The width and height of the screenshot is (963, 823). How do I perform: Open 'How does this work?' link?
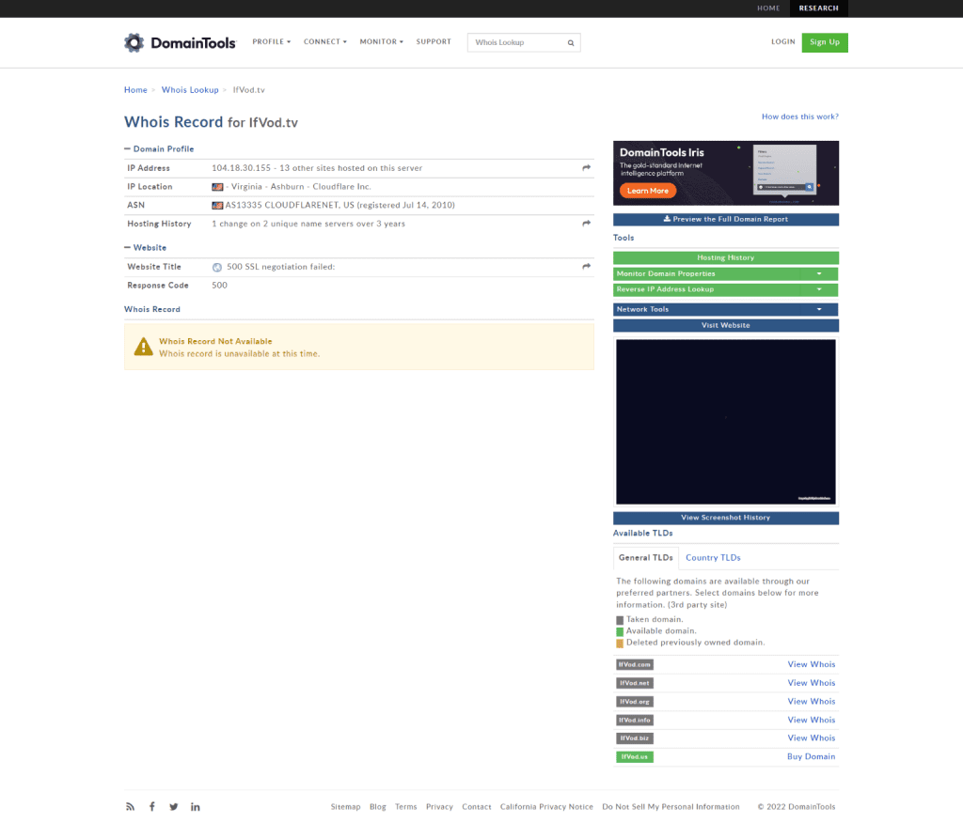tap(799, 116)
